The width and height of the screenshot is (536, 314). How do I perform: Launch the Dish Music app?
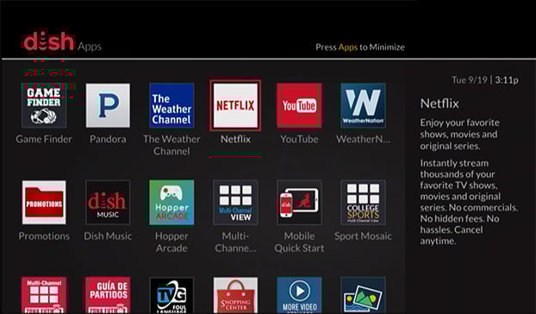[108, 202]
